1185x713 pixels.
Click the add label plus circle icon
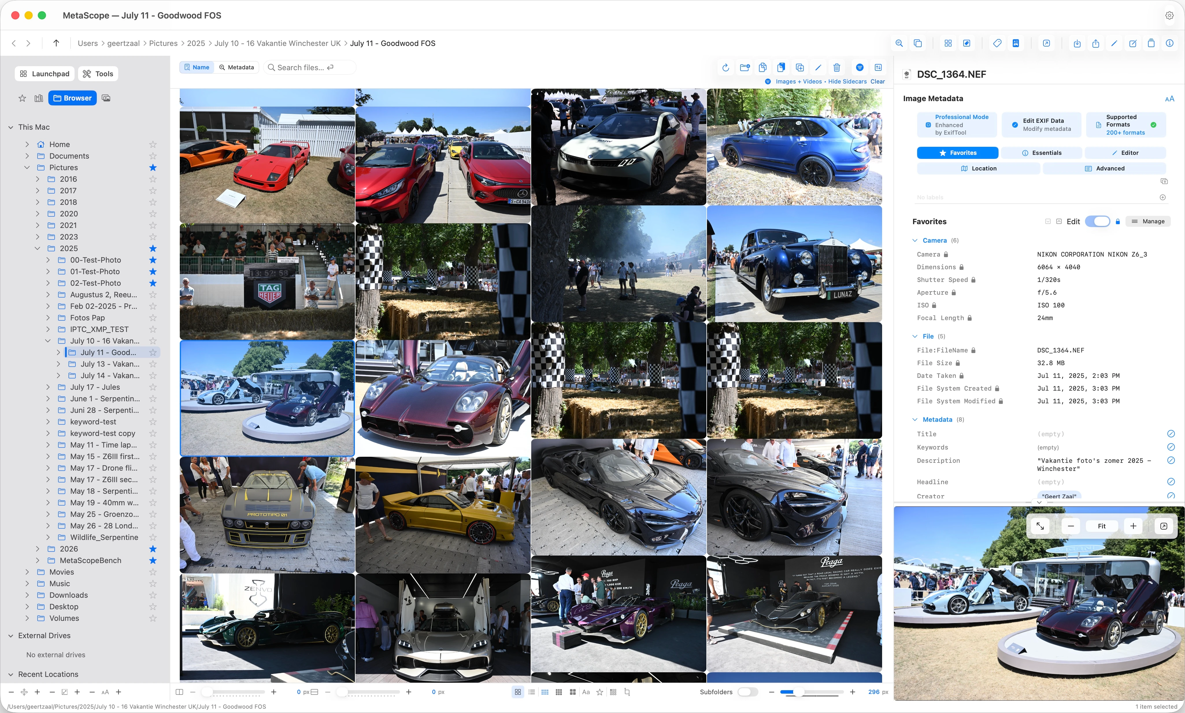click(x=1162, y=197)
